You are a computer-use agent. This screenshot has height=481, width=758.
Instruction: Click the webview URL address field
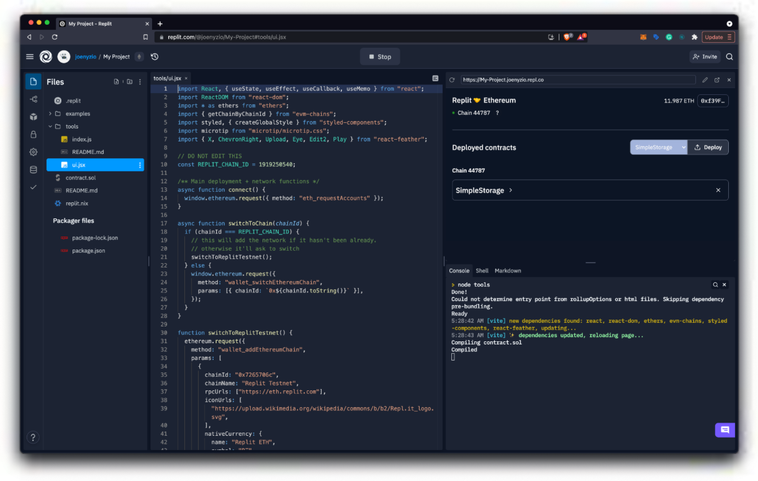click(x=577, y=80)
